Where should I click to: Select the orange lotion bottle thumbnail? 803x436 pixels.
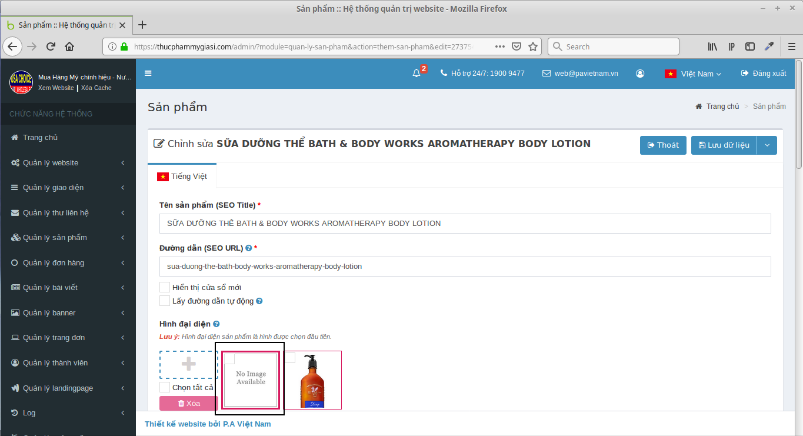(x=312, y=380)
